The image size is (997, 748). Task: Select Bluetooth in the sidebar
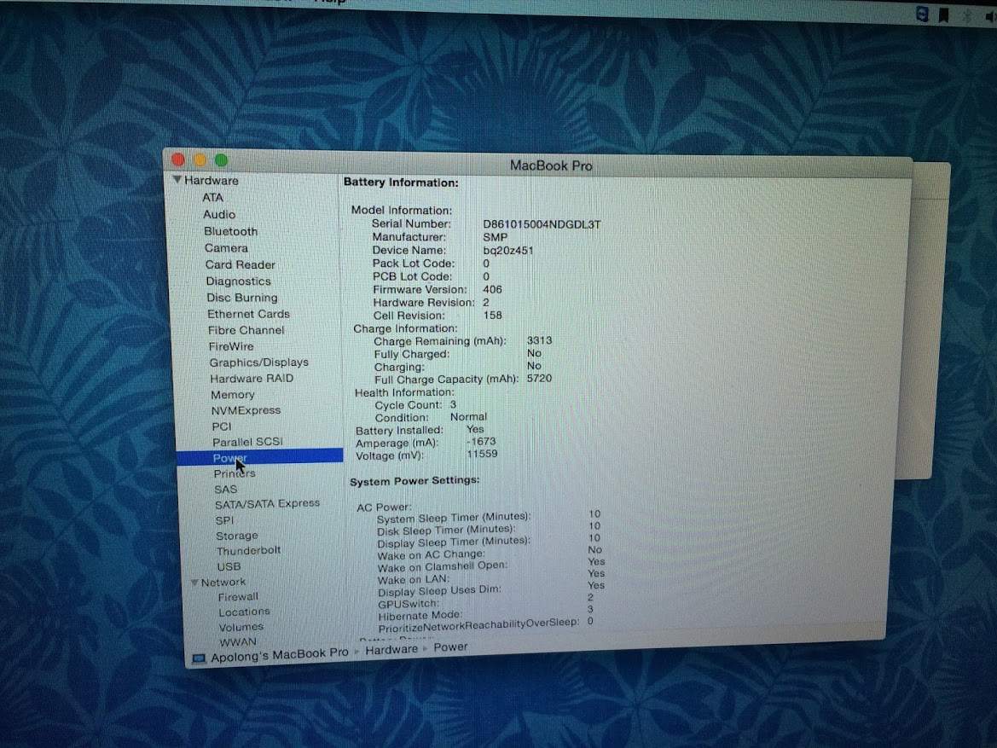click(x=230, y=231)
